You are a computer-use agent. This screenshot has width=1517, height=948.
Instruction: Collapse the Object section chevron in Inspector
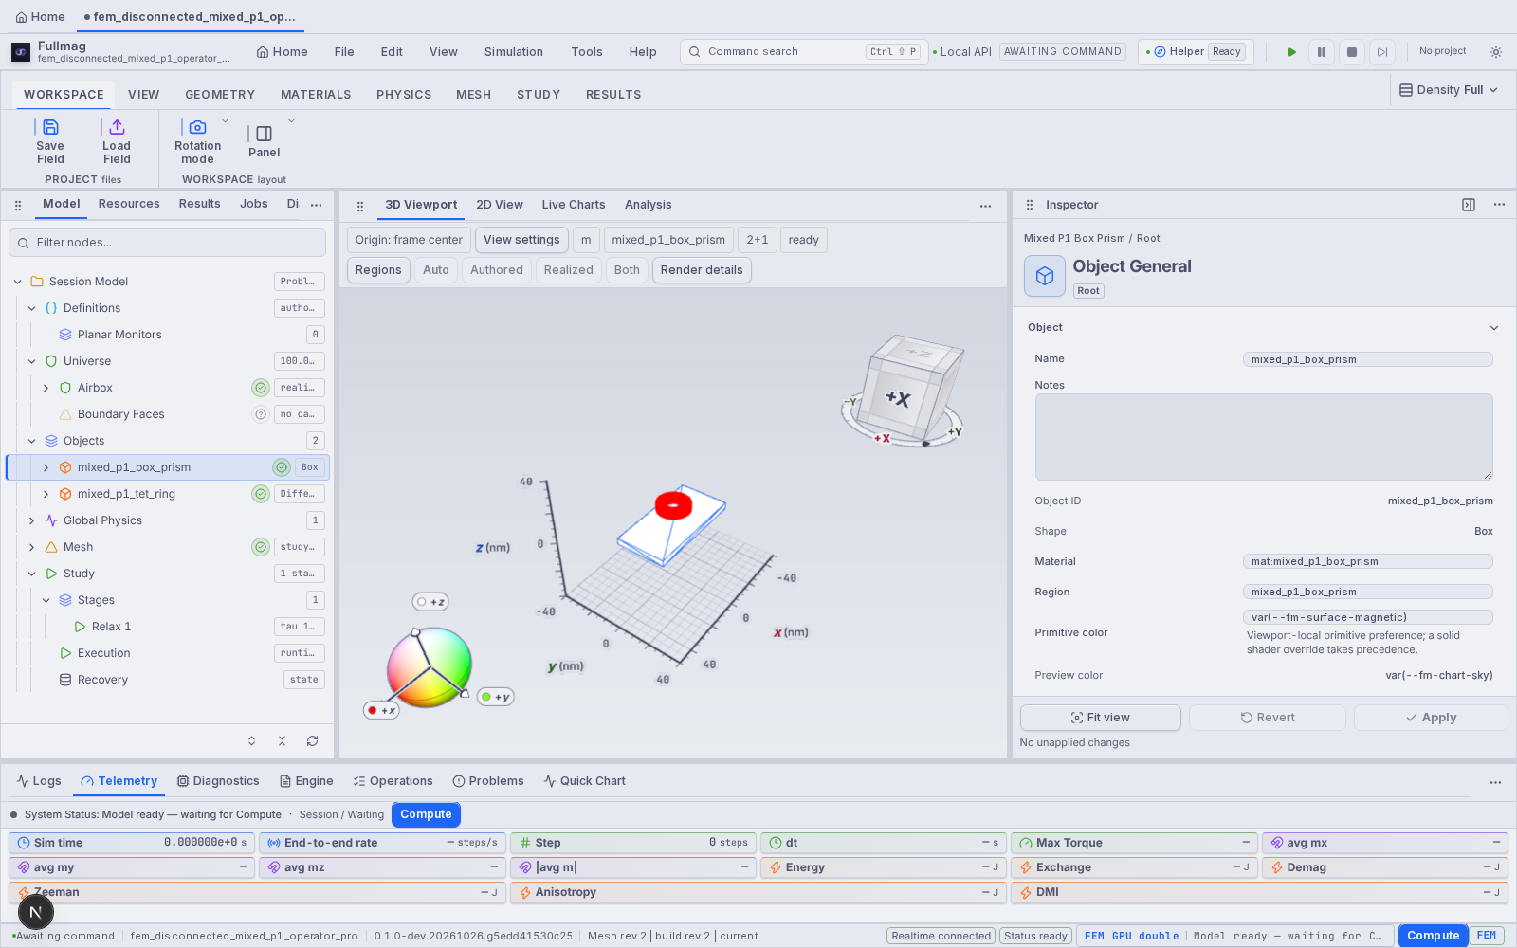pos(1494,328)
